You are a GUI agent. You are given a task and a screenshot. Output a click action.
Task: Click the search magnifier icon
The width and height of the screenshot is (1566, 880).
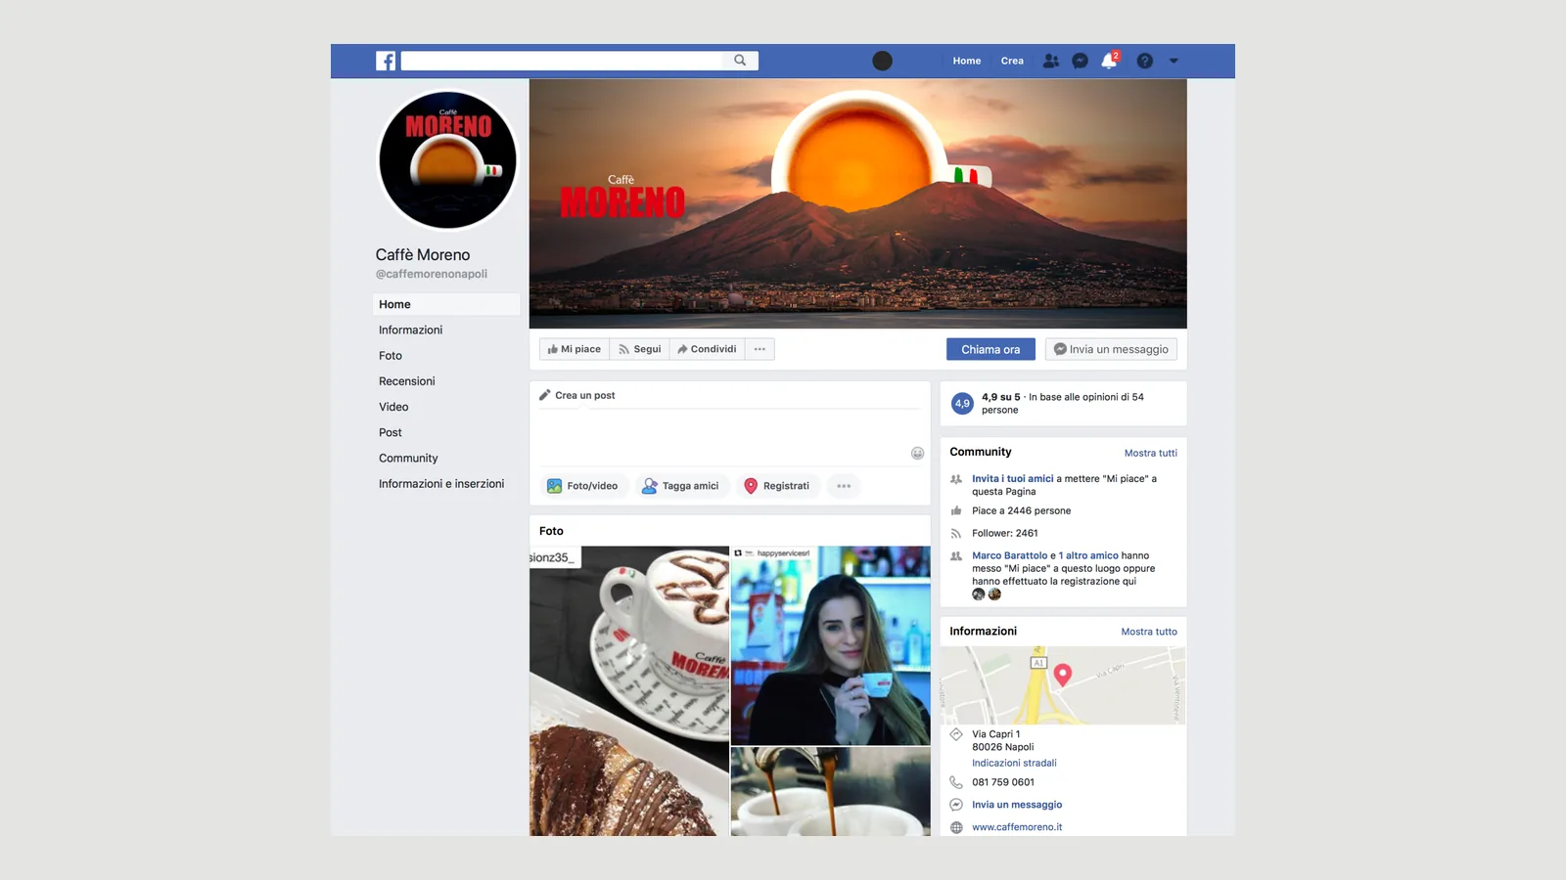tap(740, 61)
